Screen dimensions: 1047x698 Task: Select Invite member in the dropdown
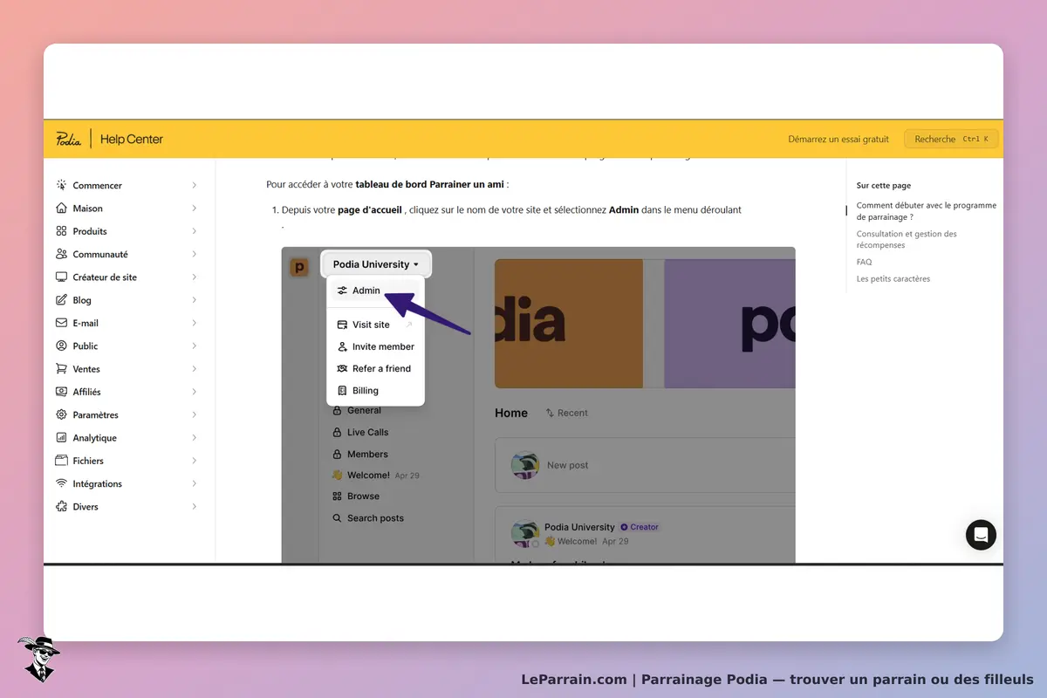tap(375, 346)
